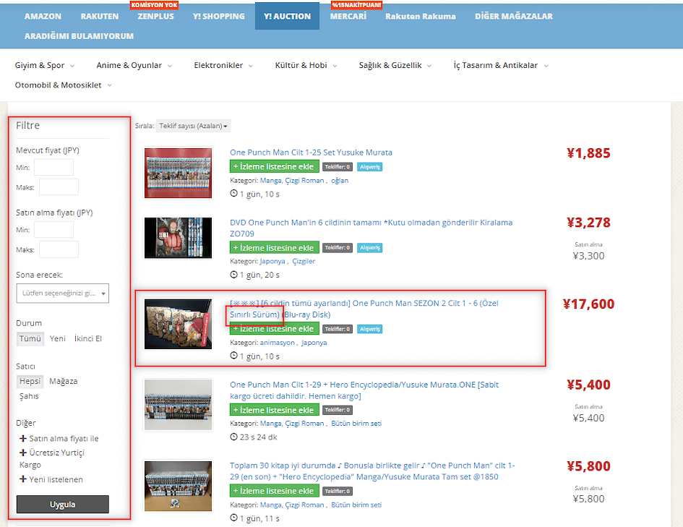Viewport: 683px width, 527px height.
Task: Expand Kültür & Hobi category menu
Action: pyautogui.click(x=306, y=65)
